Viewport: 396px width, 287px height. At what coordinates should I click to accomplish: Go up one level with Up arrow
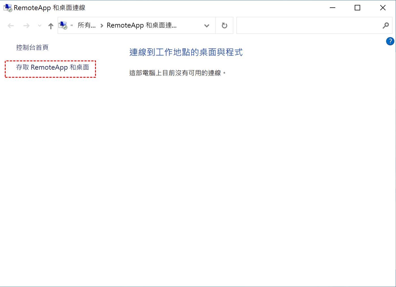coord(51,26)
